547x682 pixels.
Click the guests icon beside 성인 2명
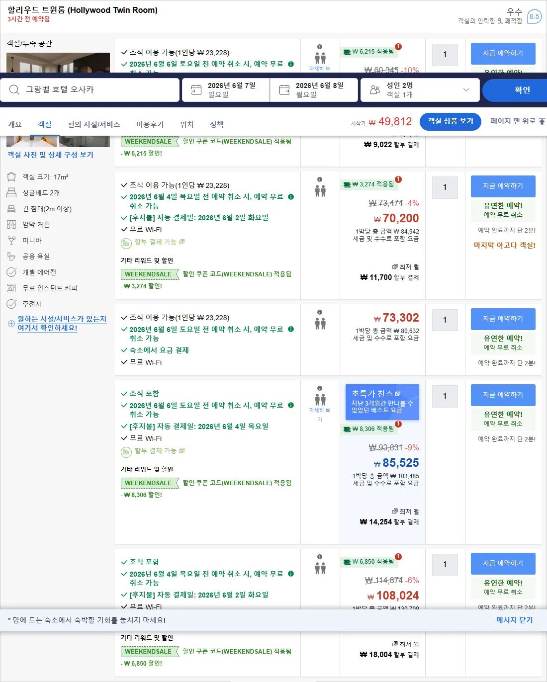pos(375,90)
